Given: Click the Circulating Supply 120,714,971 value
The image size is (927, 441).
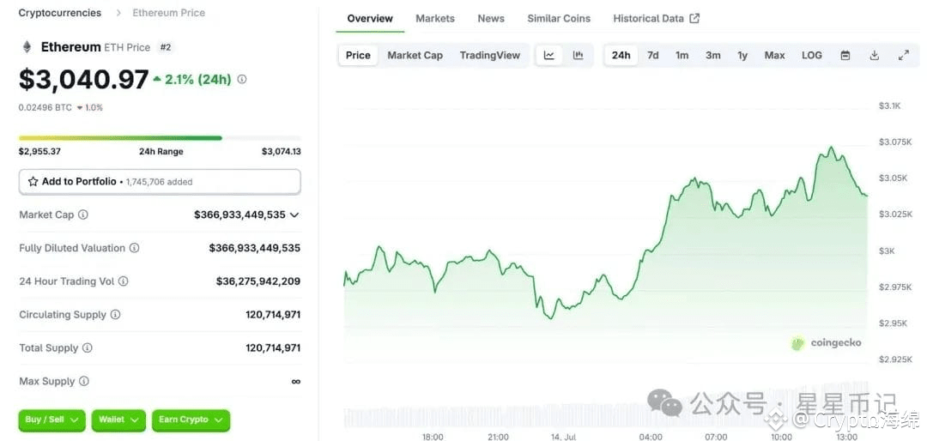Looking at the screenshot, I should [x=273, y=315].
